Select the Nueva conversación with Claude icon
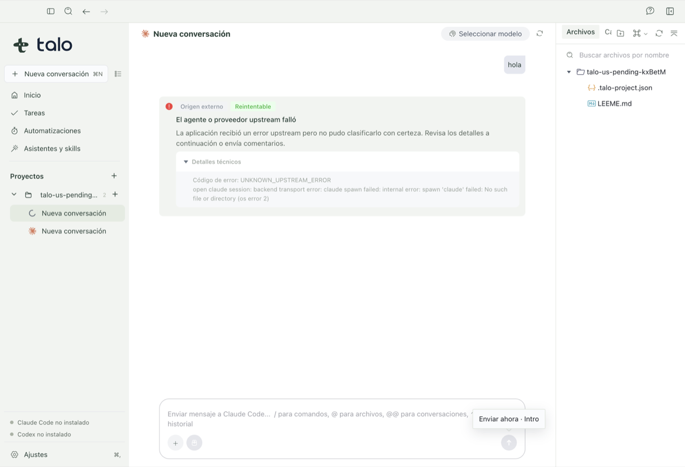 [67, 231]
